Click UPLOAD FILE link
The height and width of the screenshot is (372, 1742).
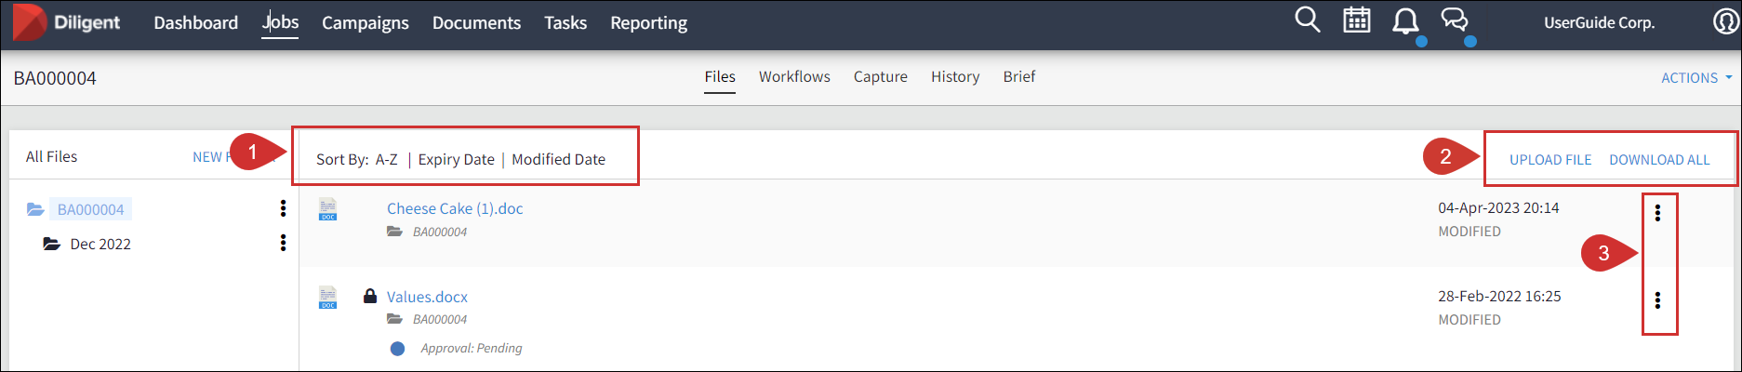pyautogui.click(x=1550, y=160)
